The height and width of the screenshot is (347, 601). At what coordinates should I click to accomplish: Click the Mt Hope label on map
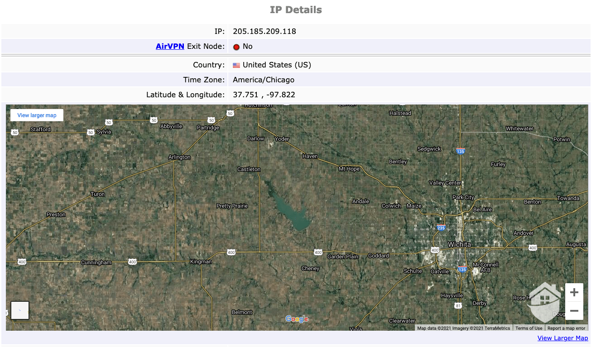[349, 169]
